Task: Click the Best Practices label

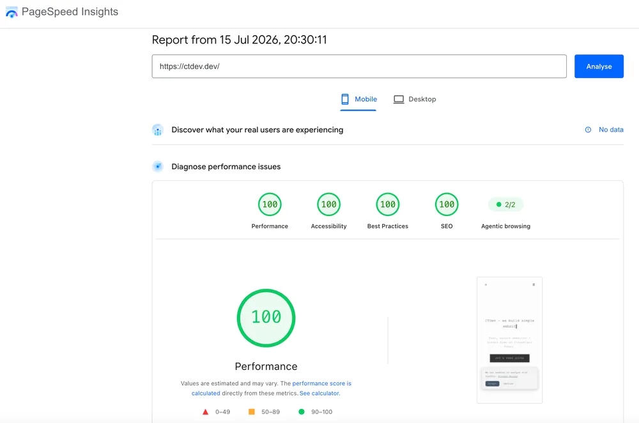Action: coord(388,226)
